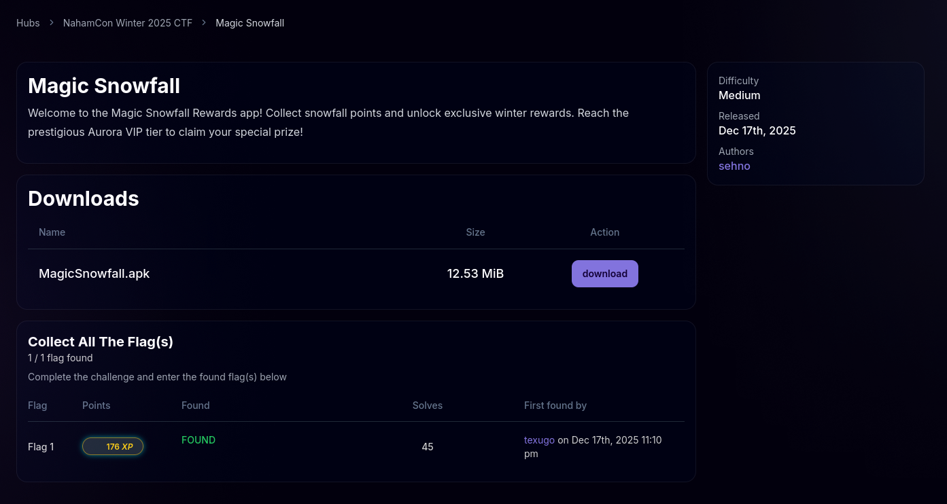Viewport: 947px width, 504px height.
Task: Click the Hubs breadcrumb link
Action: point(28,23)
